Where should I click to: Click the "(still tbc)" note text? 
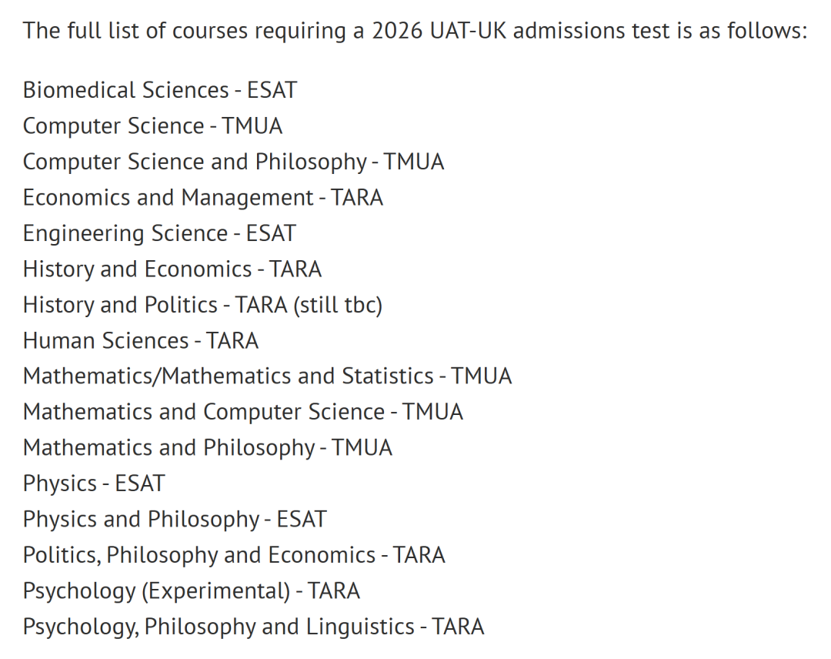[337, 305]
